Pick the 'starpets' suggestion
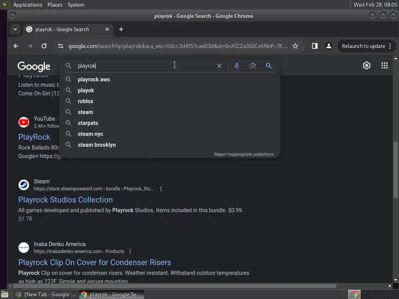Image resolution: width=399 pixels, height=299 pixels. tap(170, 123)
